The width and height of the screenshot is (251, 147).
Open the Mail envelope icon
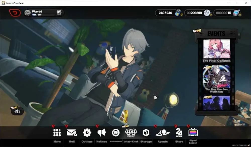click(x=72, y=133)
